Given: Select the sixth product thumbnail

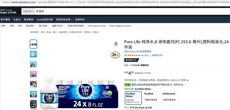Looking at the screenshot, I should (x=33, y=94).
